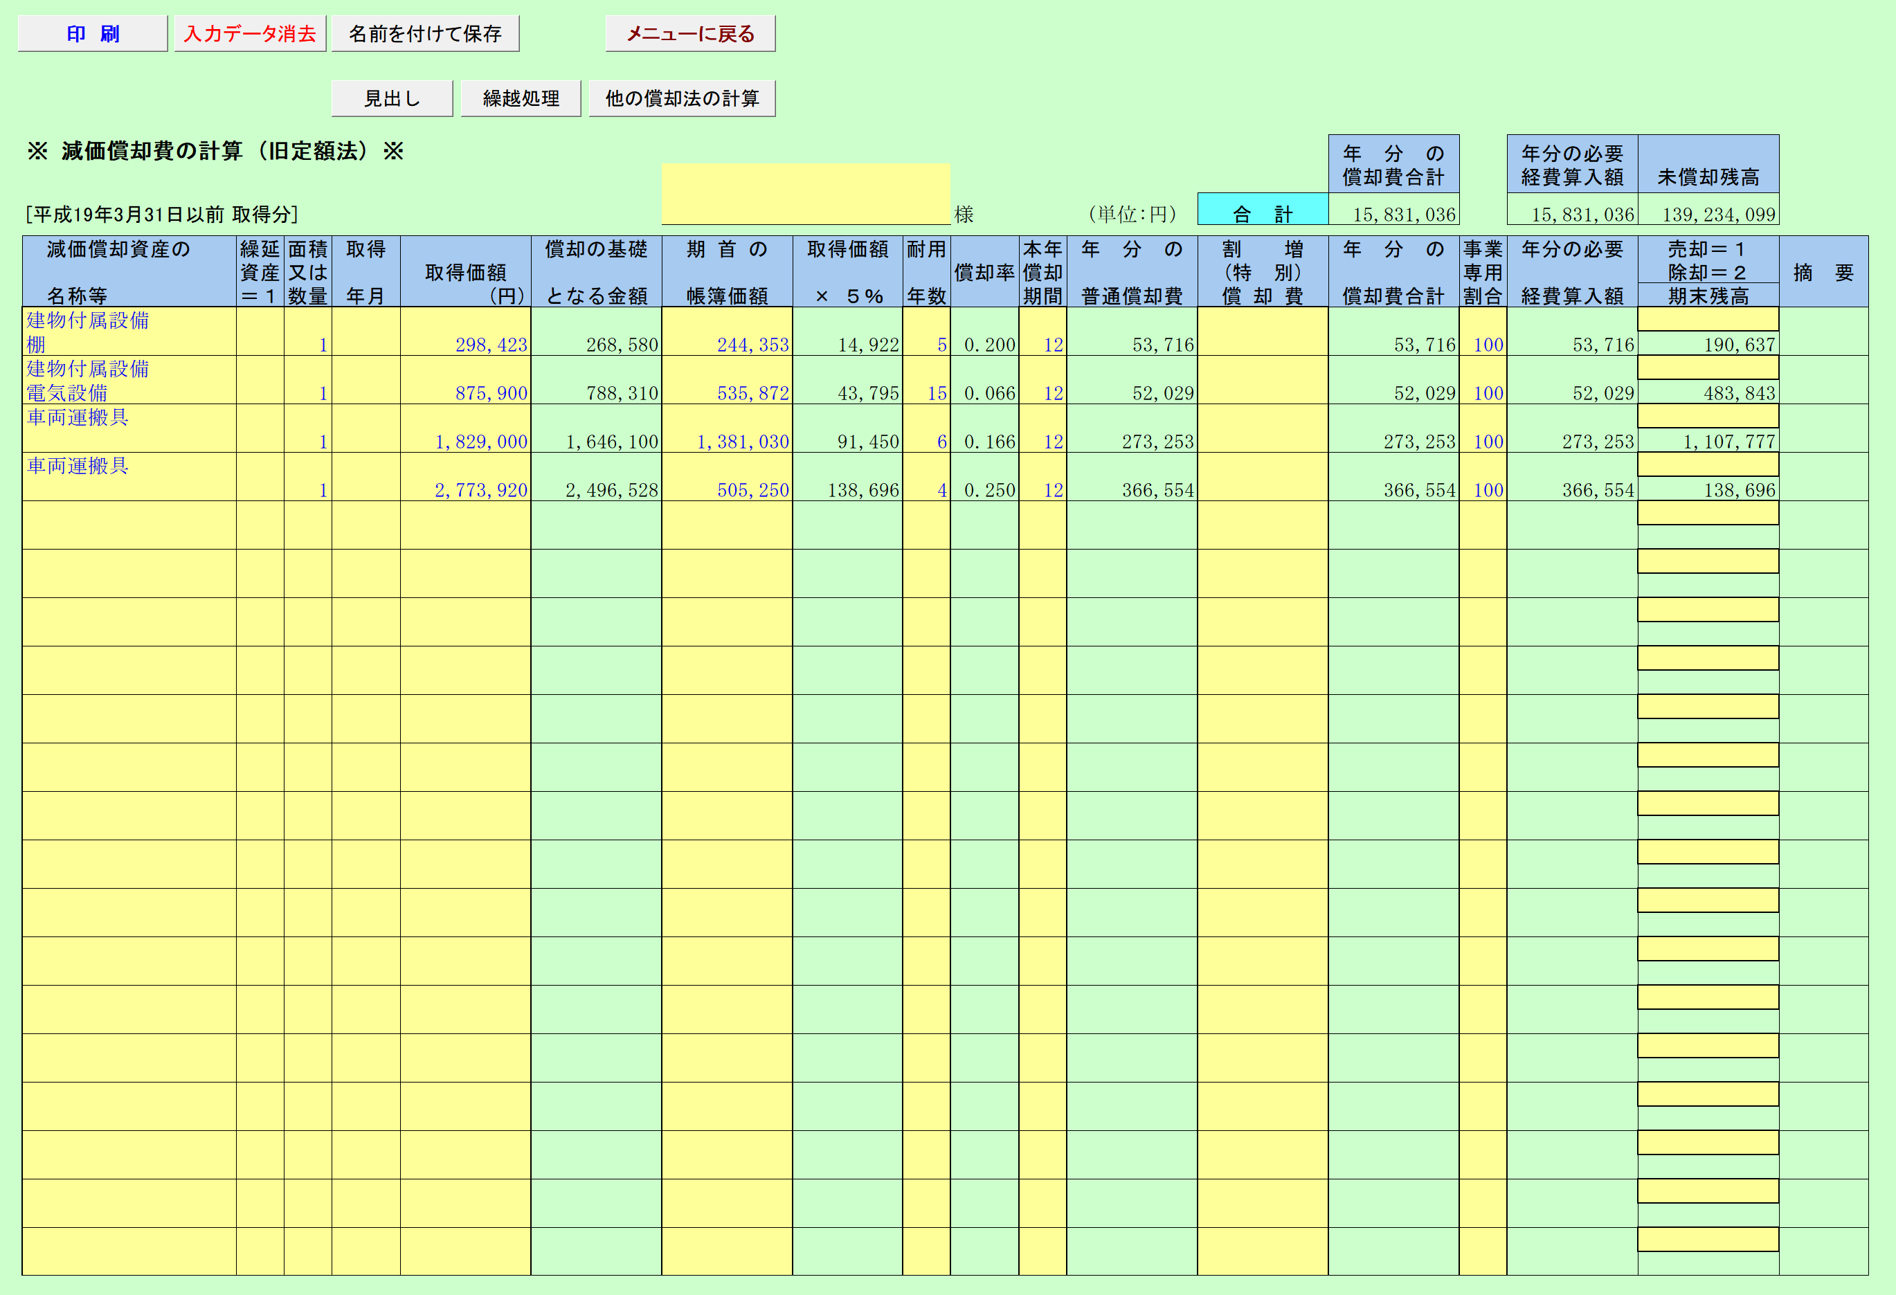Select ending balance 483,843
1896x1295 pixels.
(1708, 392)
